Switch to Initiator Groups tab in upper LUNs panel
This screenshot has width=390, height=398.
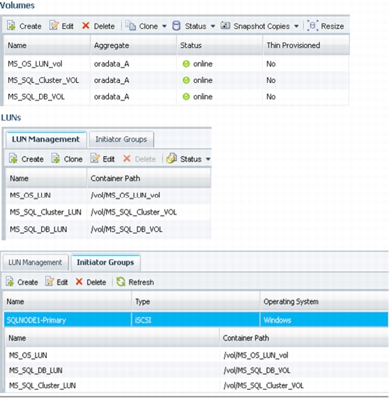(x=121, y=139)
